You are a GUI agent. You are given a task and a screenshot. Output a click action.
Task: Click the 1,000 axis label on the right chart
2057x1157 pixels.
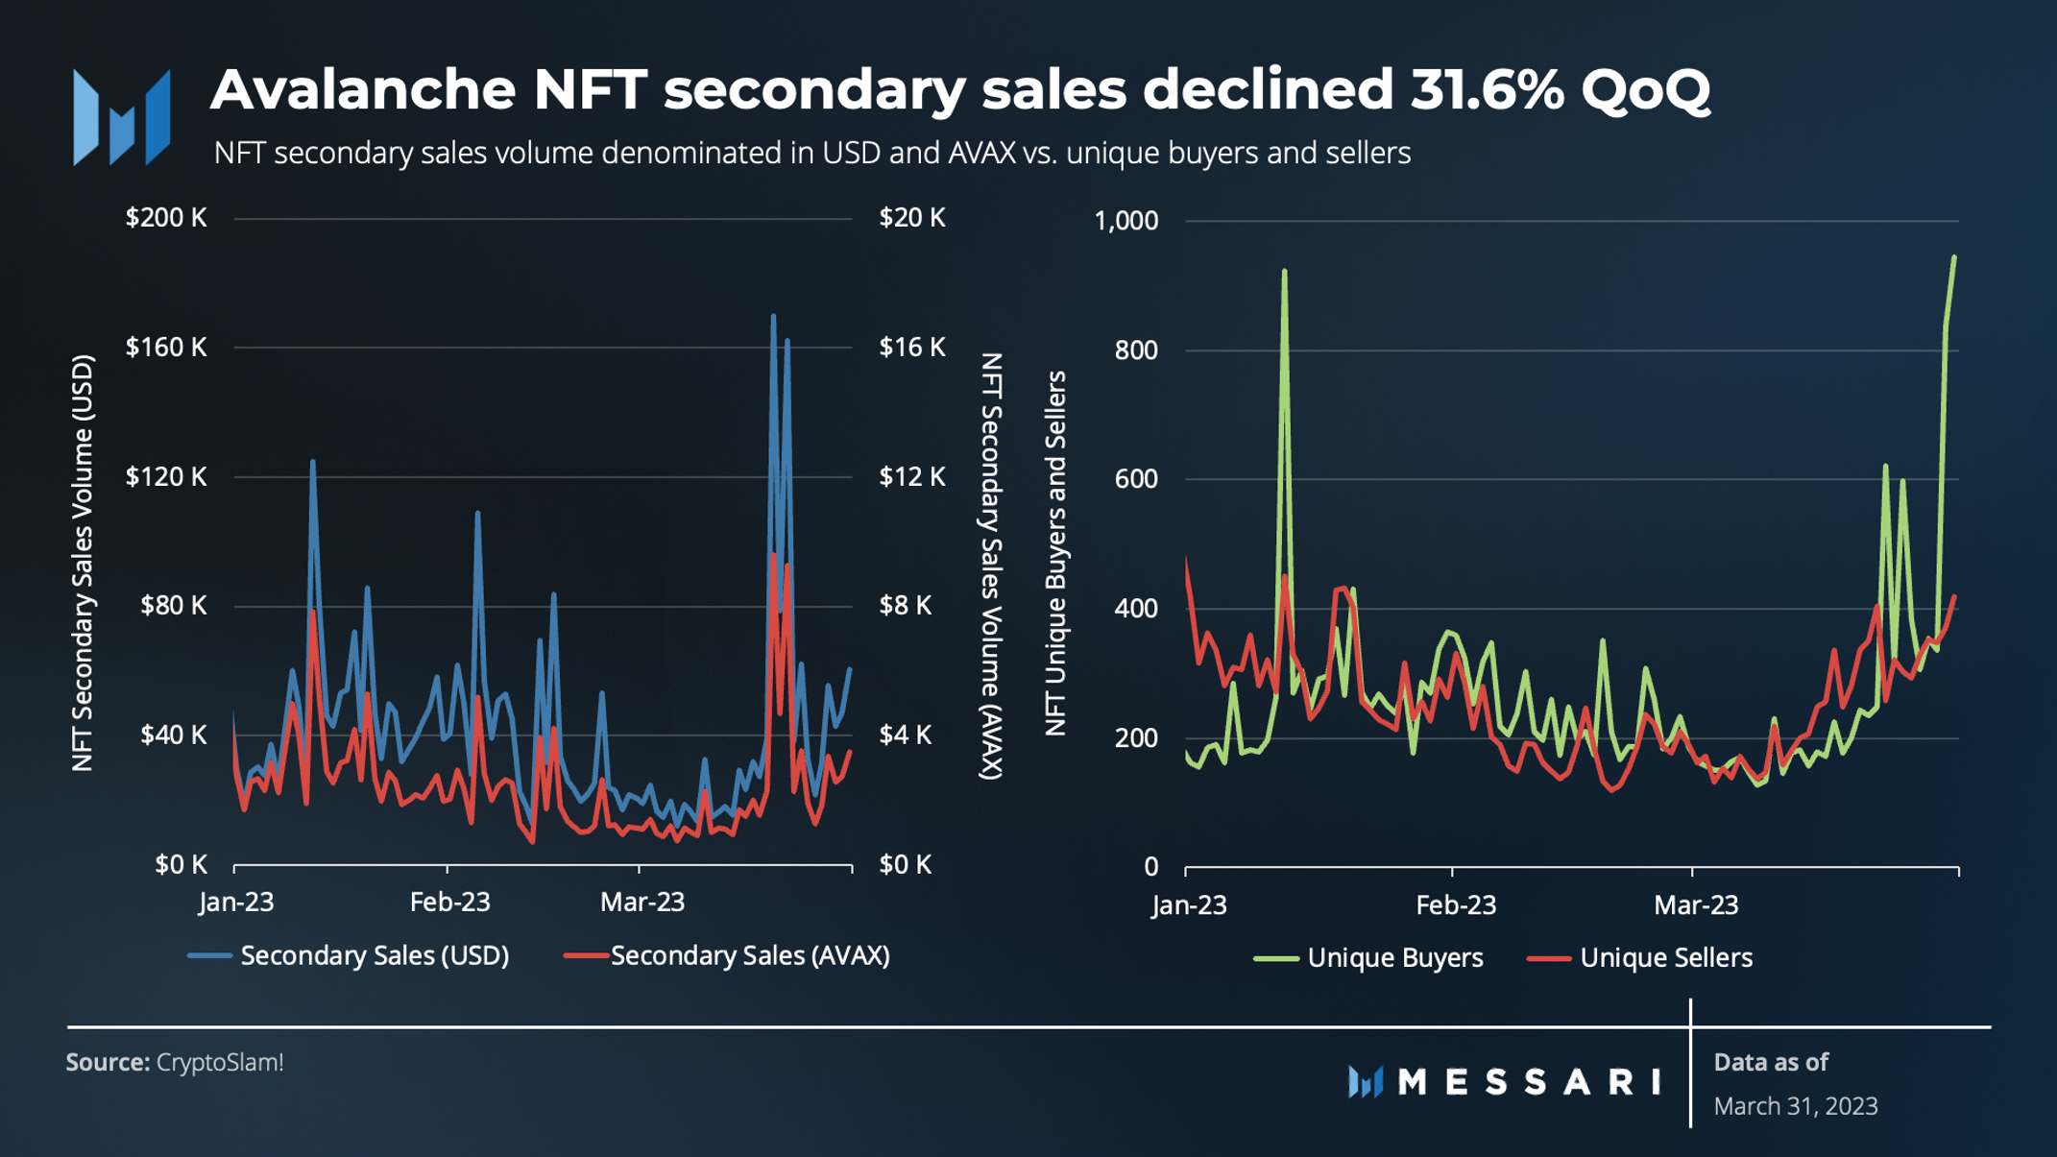point(1126,221)
